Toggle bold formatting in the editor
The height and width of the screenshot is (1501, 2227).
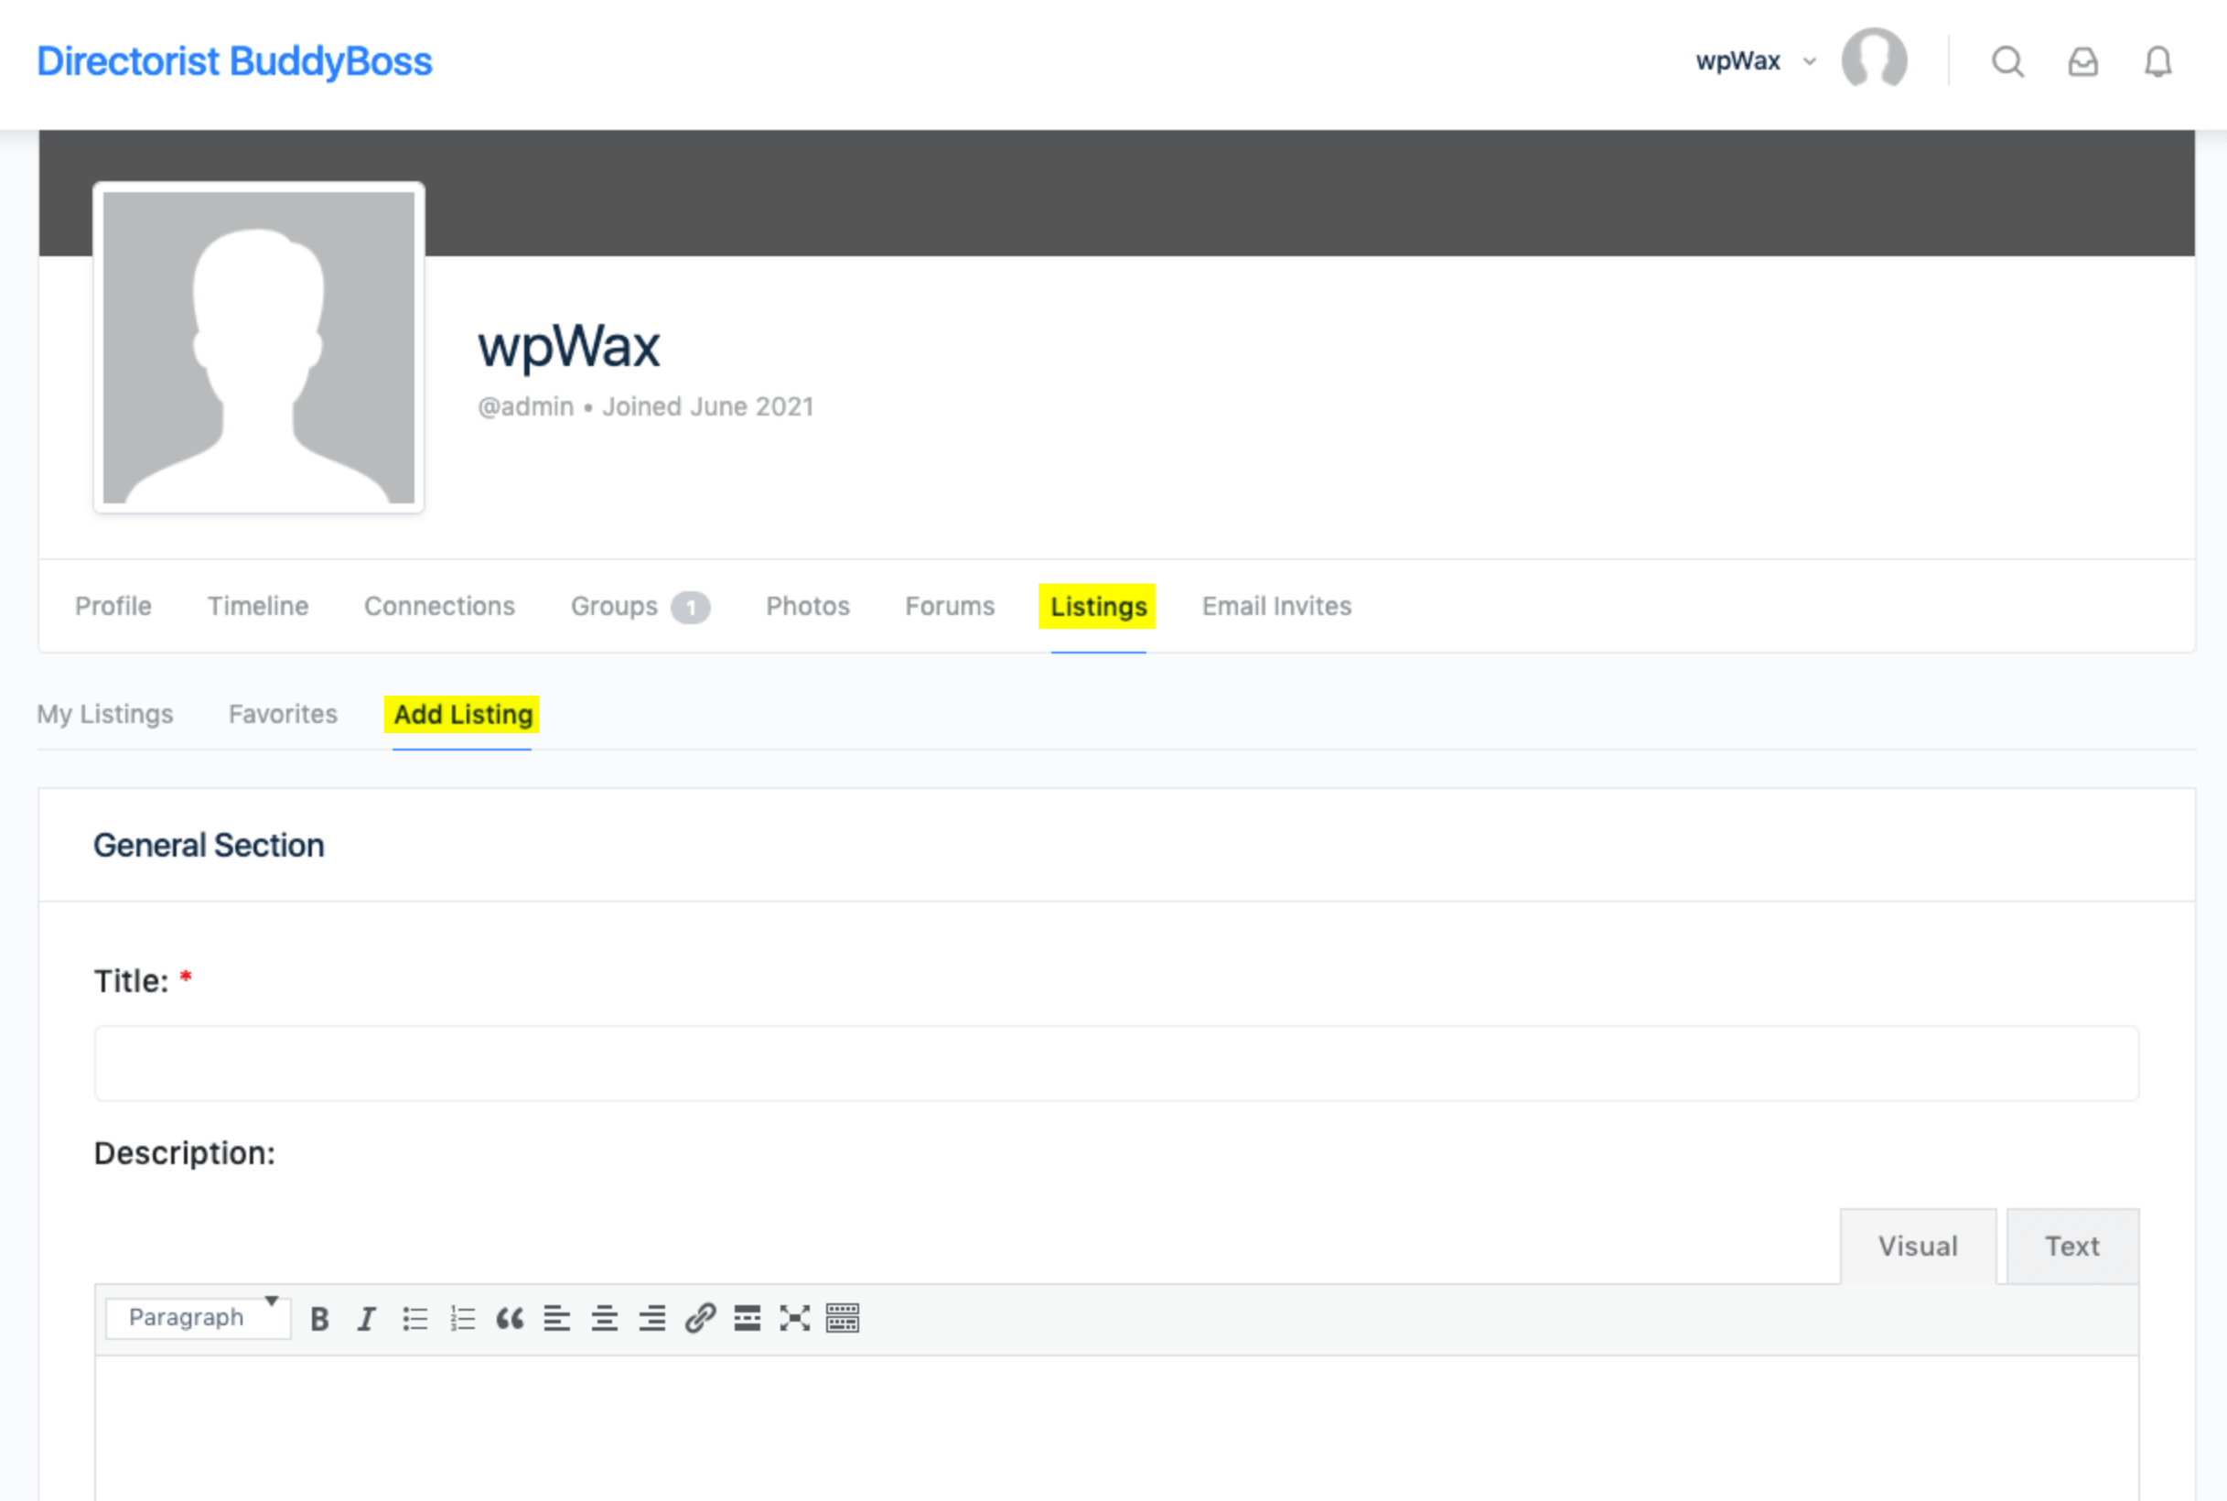319,1318
